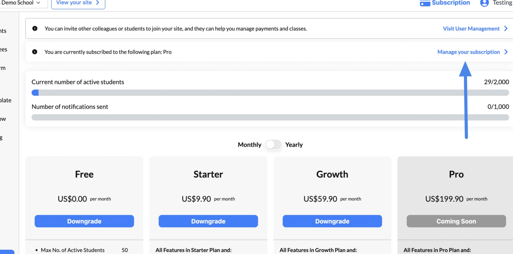Open the View your site link
Image resolution: width=513 pixels, height=254 pixels.
click(78, 3)
